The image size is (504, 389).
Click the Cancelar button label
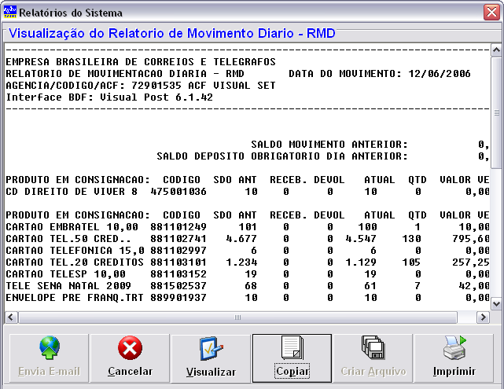pos(130,372)
